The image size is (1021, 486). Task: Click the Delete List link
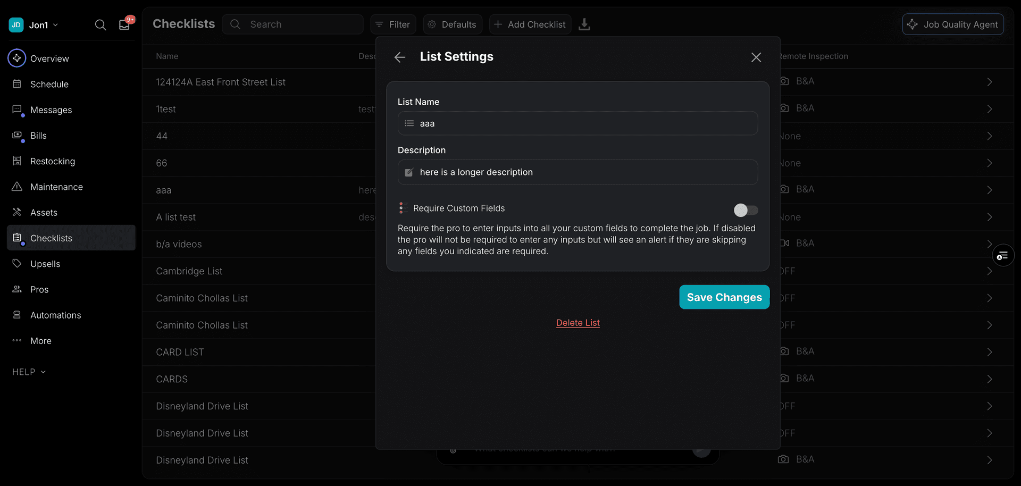point(578,323)
